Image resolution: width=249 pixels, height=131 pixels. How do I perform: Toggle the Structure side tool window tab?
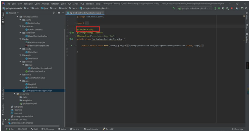pos(3,94)
